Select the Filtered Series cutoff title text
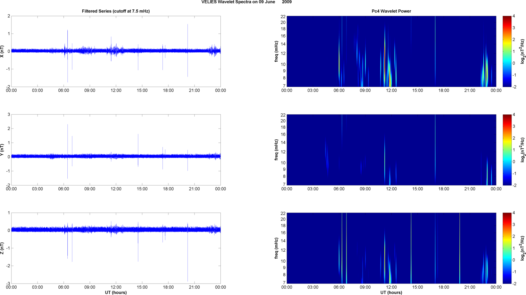 click(116, 11)
